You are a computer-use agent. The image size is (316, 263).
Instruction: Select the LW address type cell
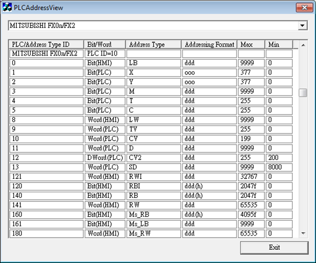[154, 120]
